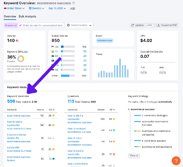Click the Export to PDF button
Viewport: 183px width, 167px height.
(167, 25)
